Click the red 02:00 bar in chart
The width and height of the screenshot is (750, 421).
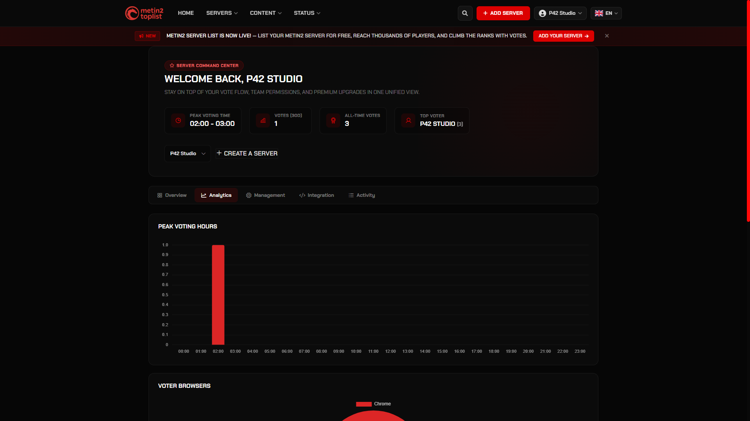point(218,295)
